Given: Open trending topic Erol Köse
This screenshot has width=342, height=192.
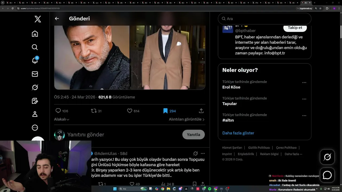Looking at the screenshot, I should point(231,87).
